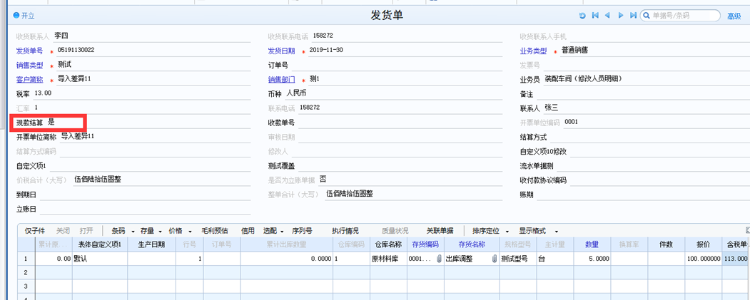Expand the 存量 dropdown

[161, 231]
